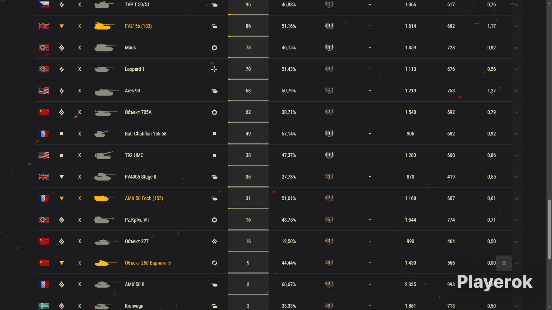Click the AMX 50 Foch (155) tank destroyer class icon
The height and width of the screenshot is (310, 552).
pos(61,198)
